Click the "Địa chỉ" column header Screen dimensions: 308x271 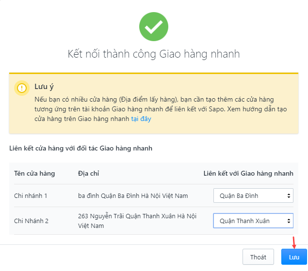click(x=88, y=173)
